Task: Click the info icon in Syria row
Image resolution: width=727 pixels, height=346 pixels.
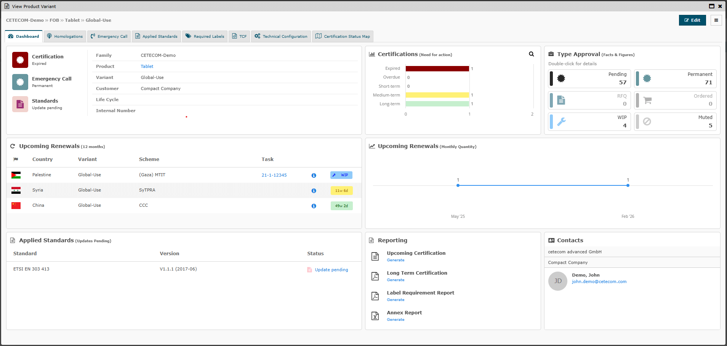Action: click(x=314, y=191)
